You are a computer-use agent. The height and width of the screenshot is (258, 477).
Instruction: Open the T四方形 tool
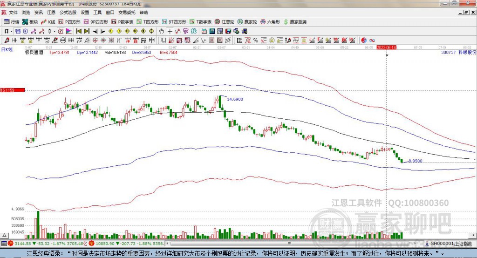(x=148, y=22)
